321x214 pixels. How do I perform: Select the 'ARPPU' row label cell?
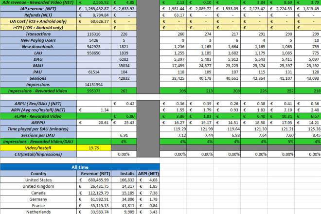pyautogui.click(x=42, y=123)
